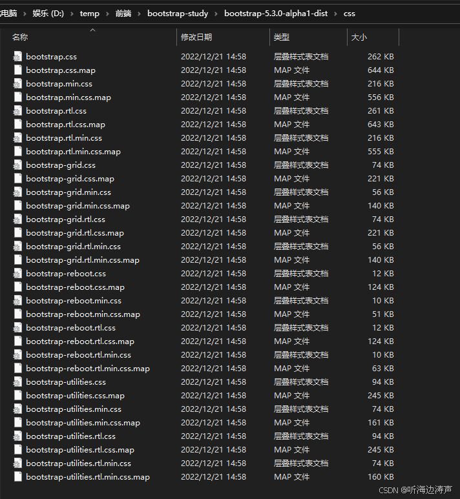Click the 160 KB size cell
460x499 pixels.
pos(381,476)
